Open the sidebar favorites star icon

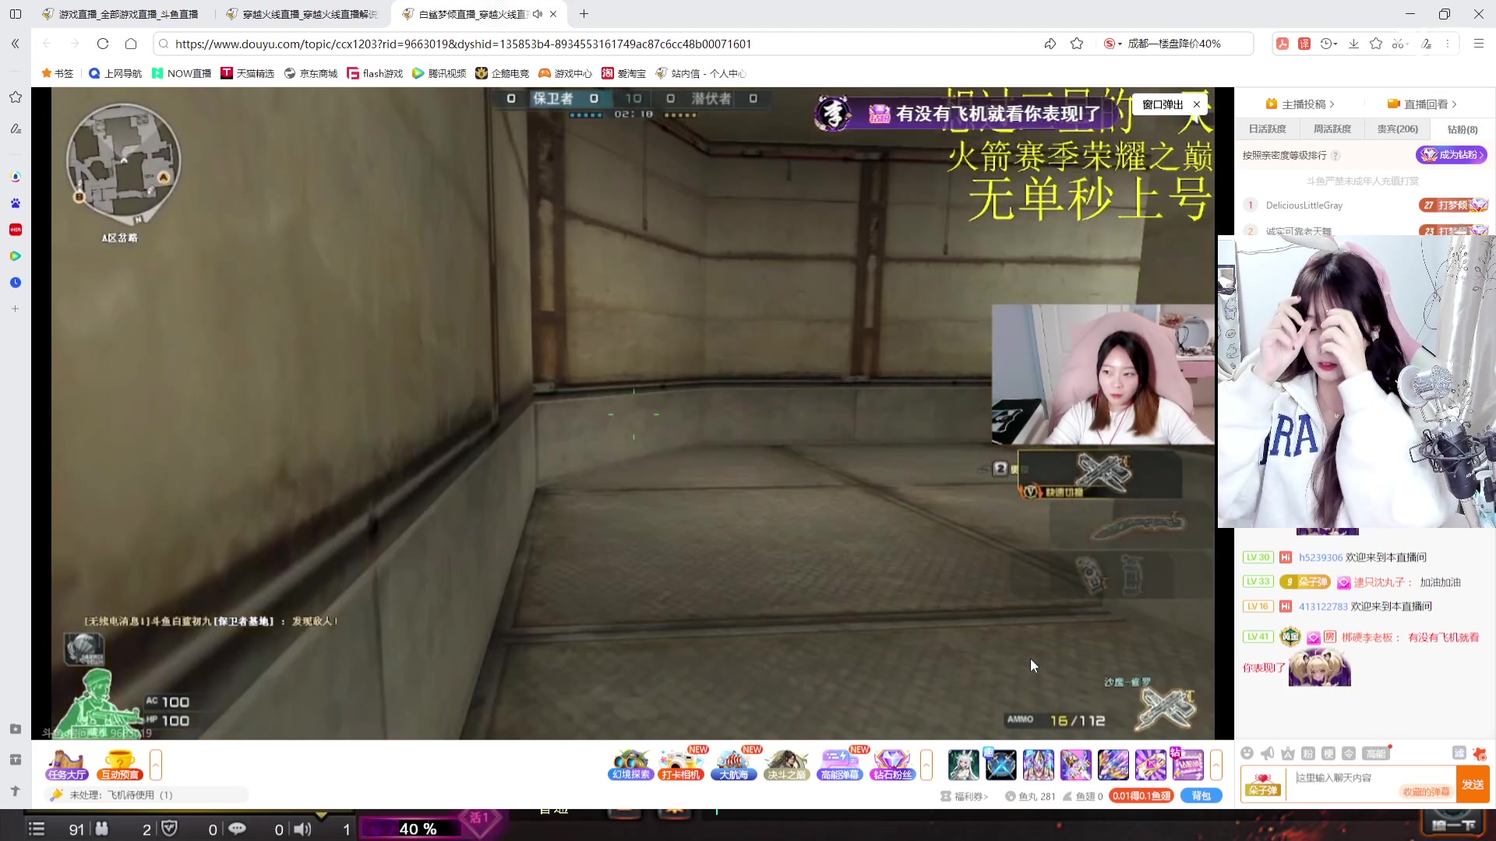click(x=16, y=97)
